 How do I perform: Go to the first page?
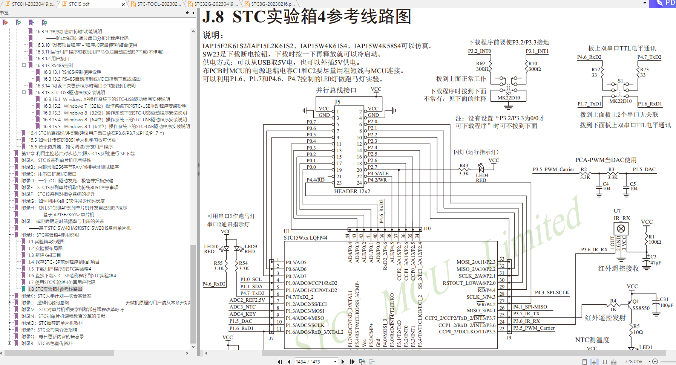[x=280, y=362]
